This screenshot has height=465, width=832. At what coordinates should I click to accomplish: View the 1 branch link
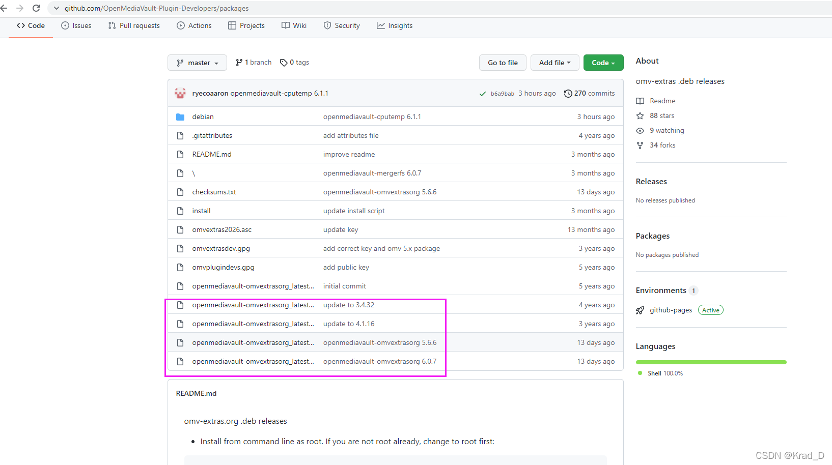tap(254, 62)
